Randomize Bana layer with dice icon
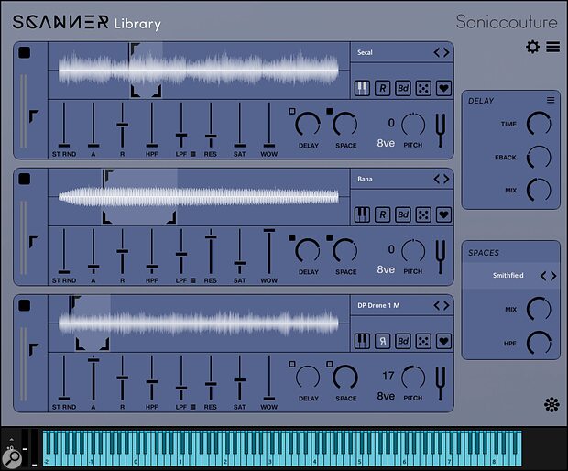 (423, 214)
